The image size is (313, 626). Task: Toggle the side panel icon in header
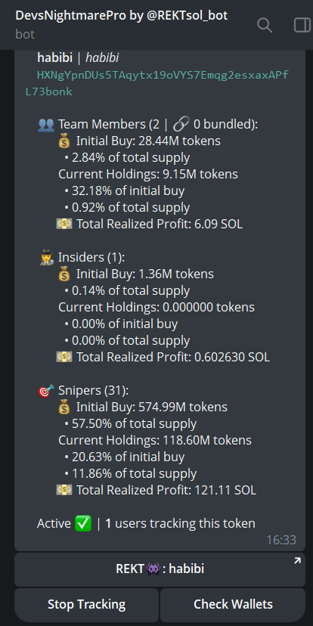click(x=302, y=25)
